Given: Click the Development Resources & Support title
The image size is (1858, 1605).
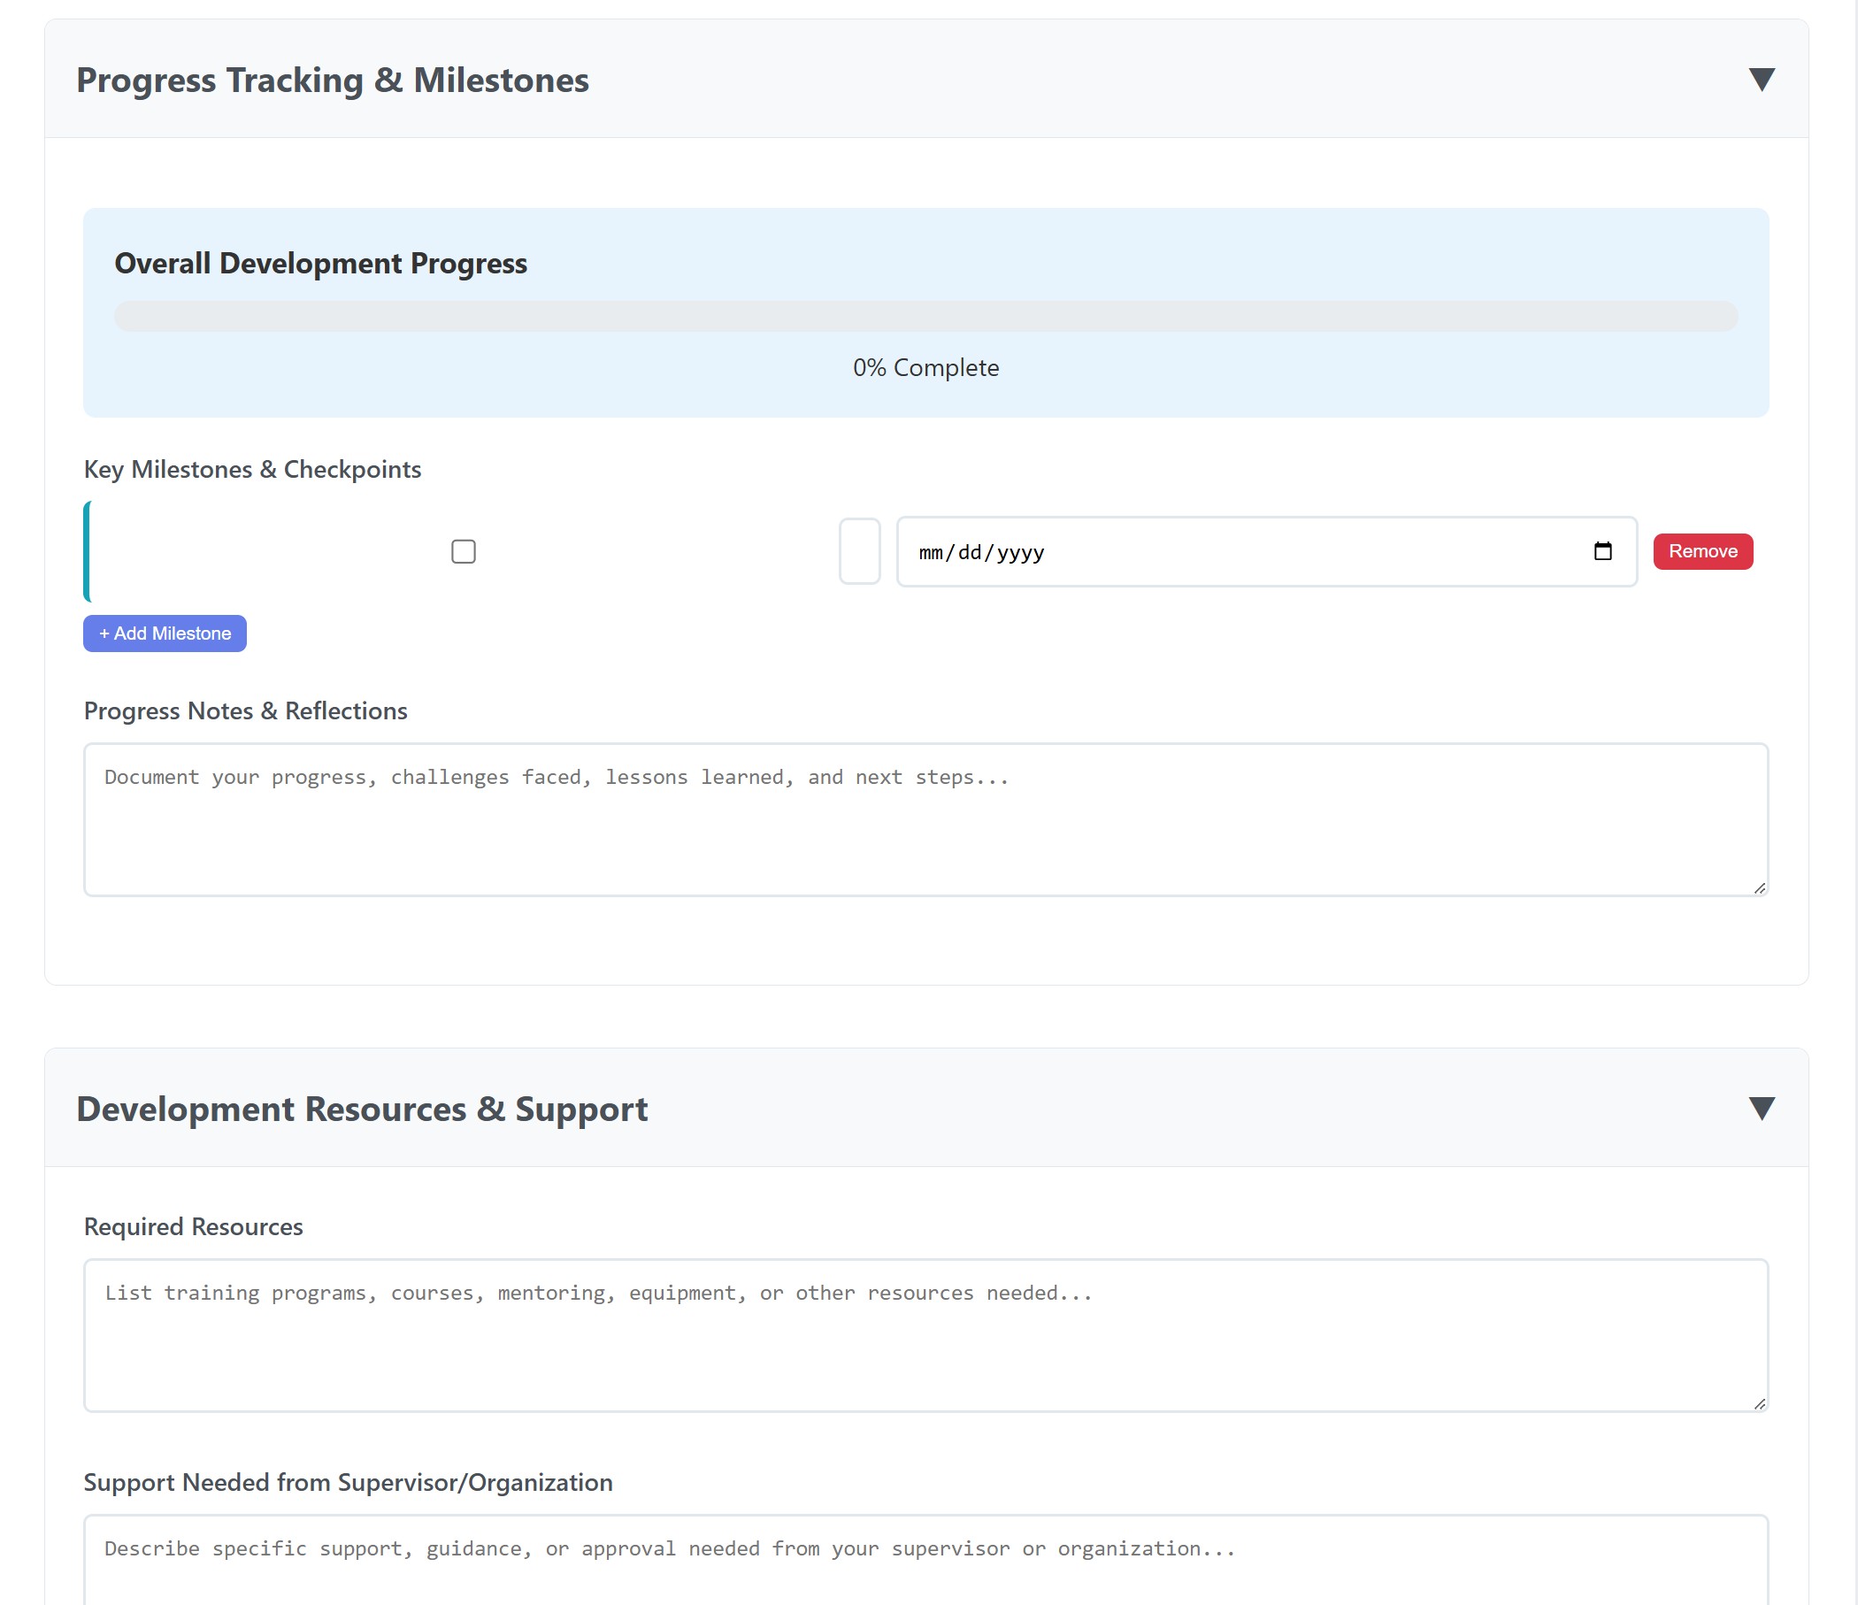Looking at the screenshot, I should [x=360, y=1109].
